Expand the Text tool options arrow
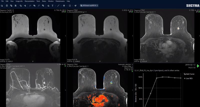The image size is (200, 107). tap(55, 6)
